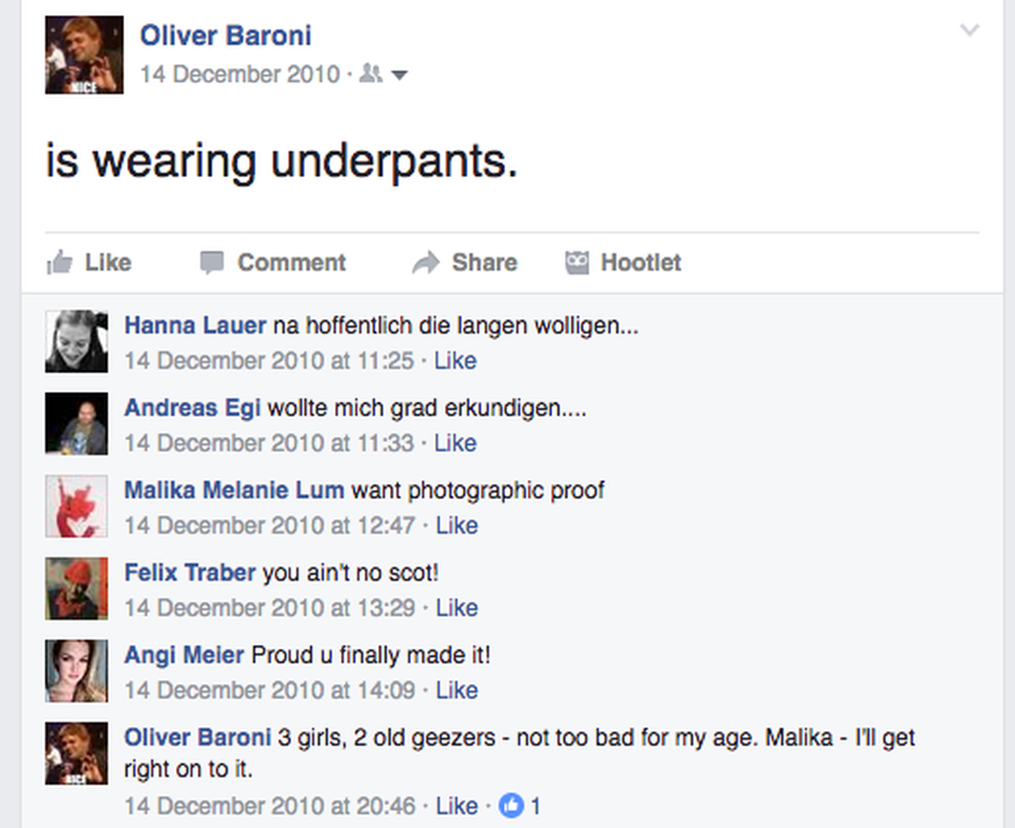The width and height of the screenshot is (1015, 828).
Task: Like Oliver Baroni's reply comment
Action: pos(457,806)
